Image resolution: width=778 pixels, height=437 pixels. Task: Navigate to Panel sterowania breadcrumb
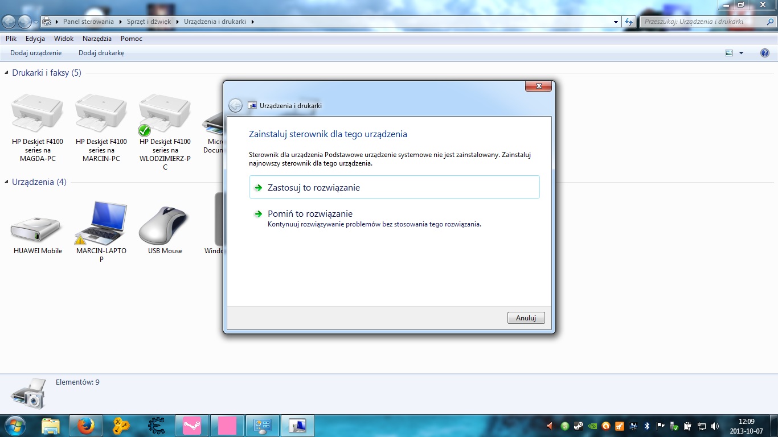88,22
